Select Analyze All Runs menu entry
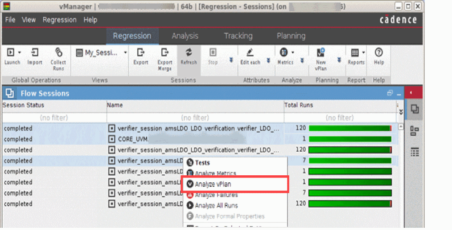Viewport: 452px width, 230px height. 235,206
